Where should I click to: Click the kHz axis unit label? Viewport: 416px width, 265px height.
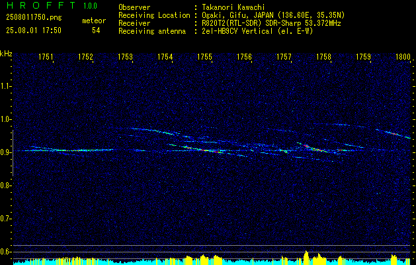[x=7, y=54]
